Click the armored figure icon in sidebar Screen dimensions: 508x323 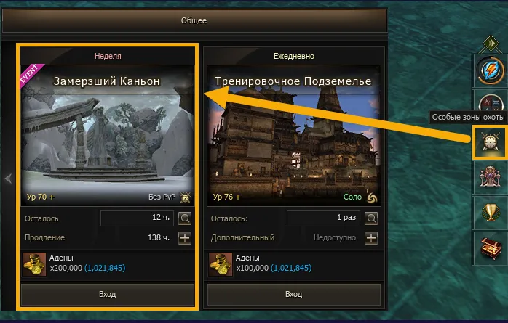tap(491, 177)
